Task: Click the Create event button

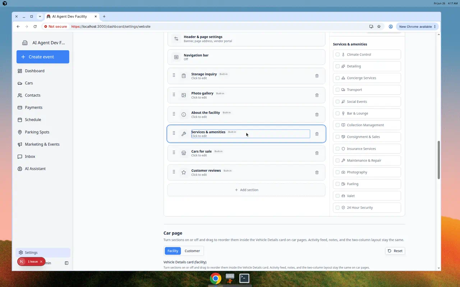Action: pyautogui.click(x=43, y=57)
